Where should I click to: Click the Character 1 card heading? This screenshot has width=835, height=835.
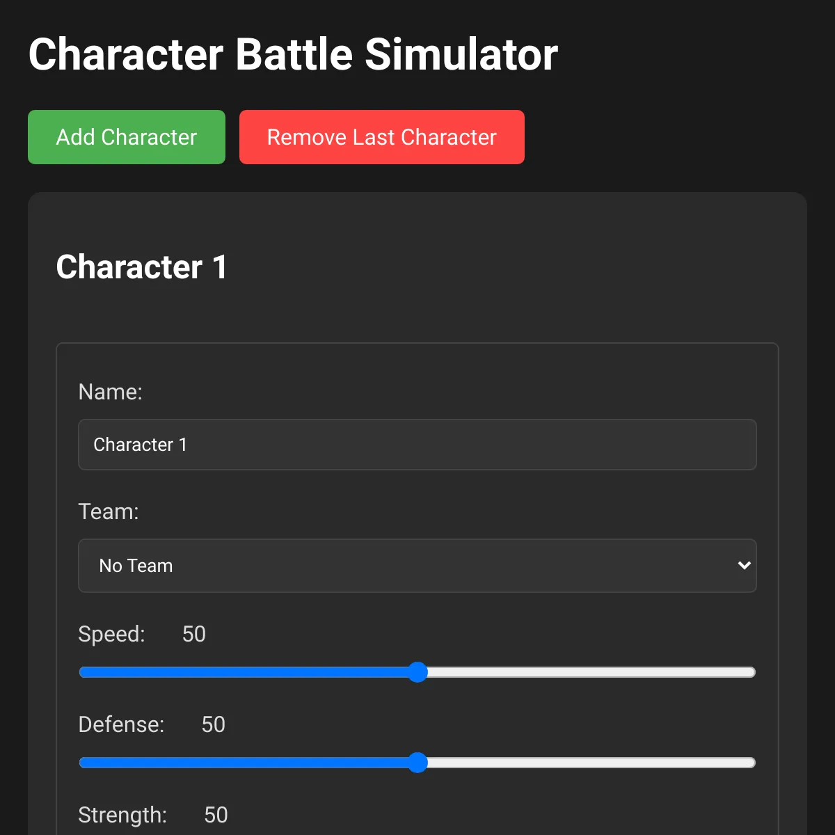point(142,267)
